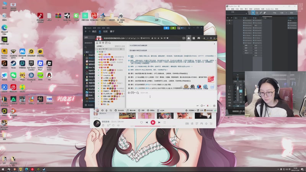Open the TSG desktop shortcut
The height and width of the screenshot is (172, 306).
(49, 99)
